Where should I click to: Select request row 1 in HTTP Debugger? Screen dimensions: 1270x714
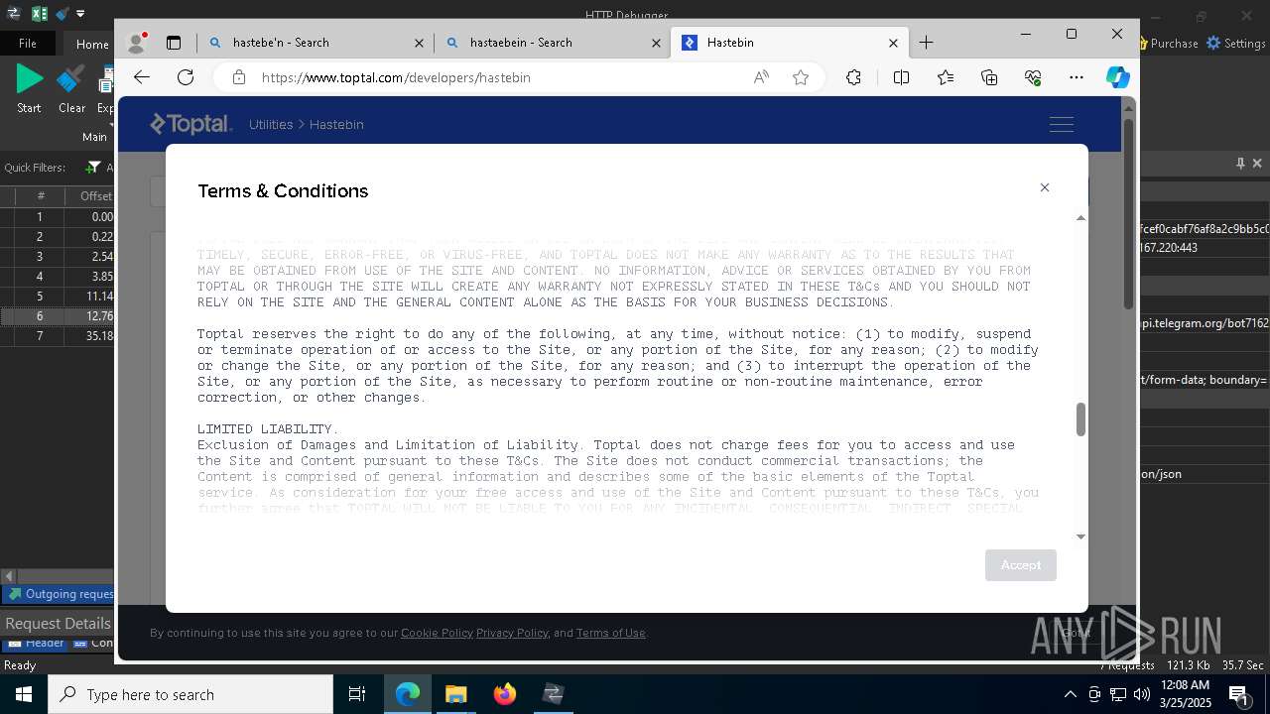point(58,217)
